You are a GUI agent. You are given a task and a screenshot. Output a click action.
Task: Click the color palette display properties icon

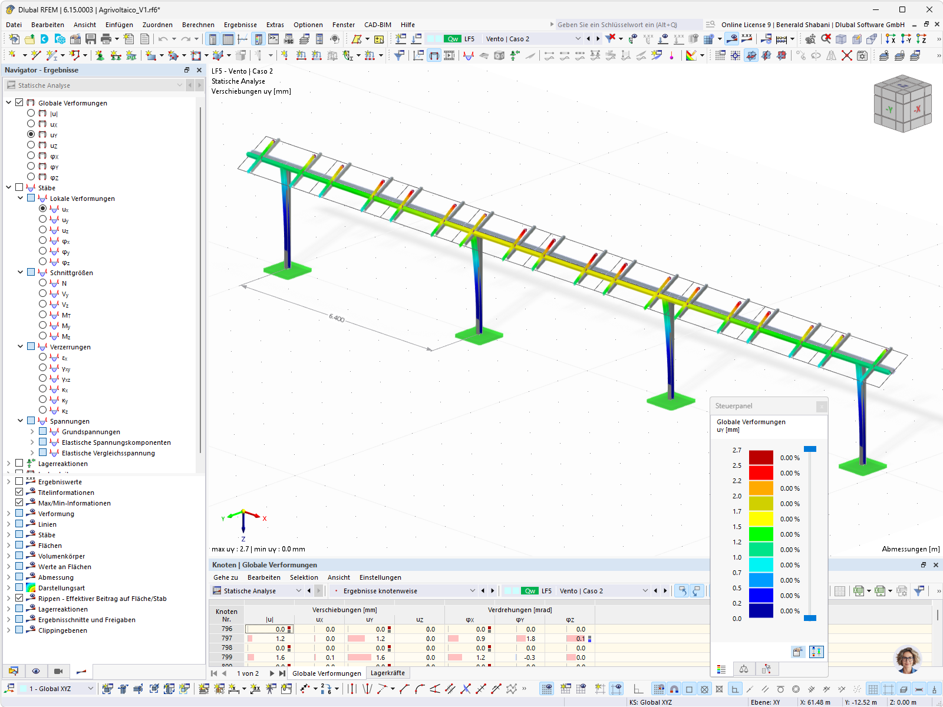point(691,55)
